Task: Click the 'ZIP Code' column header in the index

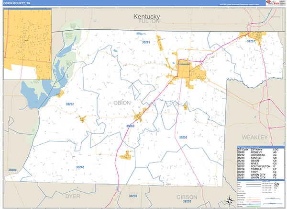Action: (x=243, y=150)
